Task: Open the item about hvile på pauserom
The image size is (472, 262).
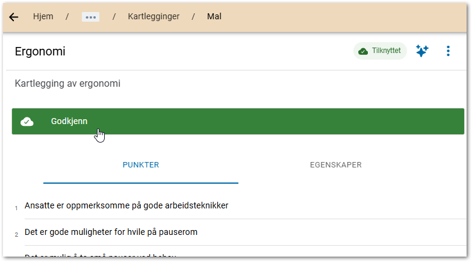Action: [111, 232]
